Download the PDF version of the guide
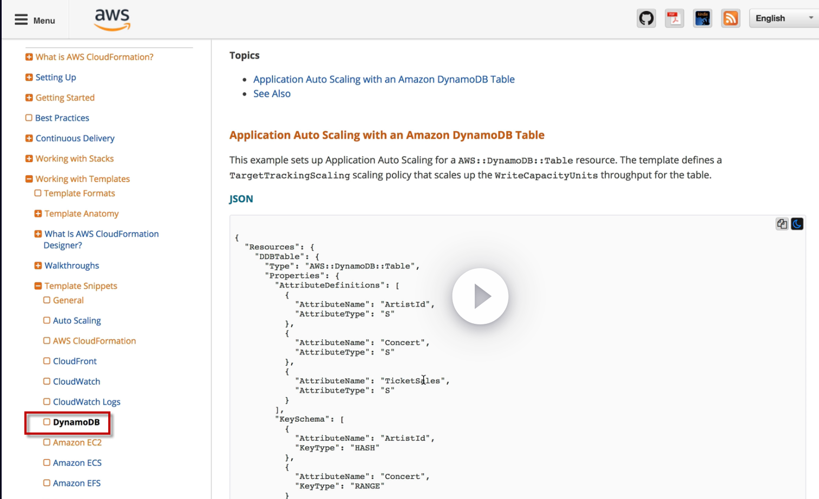The image size is (819, 499). pyautogui.click(x=674, y=18)
